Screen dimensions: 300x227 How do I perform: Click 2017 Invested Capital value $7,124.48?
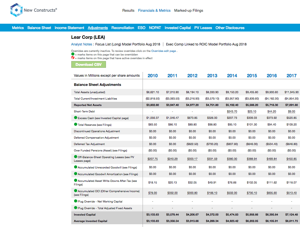pyautogui.click(x=292, y=215)
